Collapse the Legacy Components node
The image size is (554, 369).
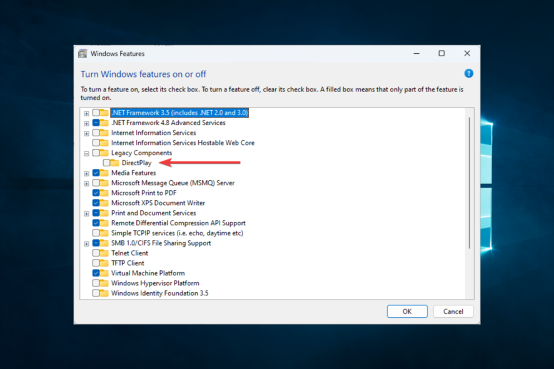tap(86, 153)
